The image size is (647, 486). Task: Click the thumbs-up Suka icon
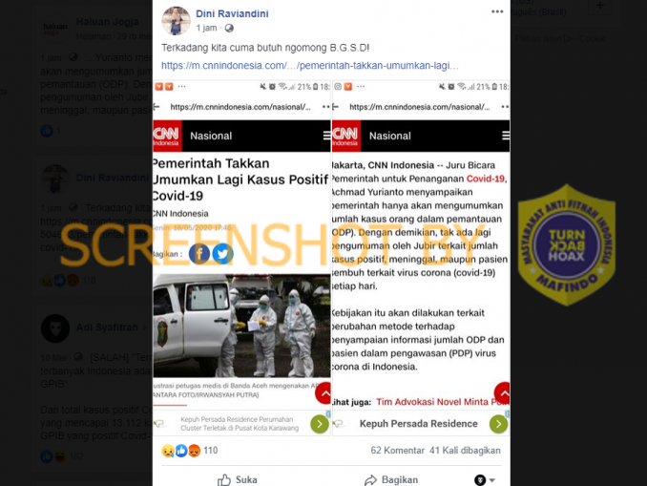pos(224,480)
